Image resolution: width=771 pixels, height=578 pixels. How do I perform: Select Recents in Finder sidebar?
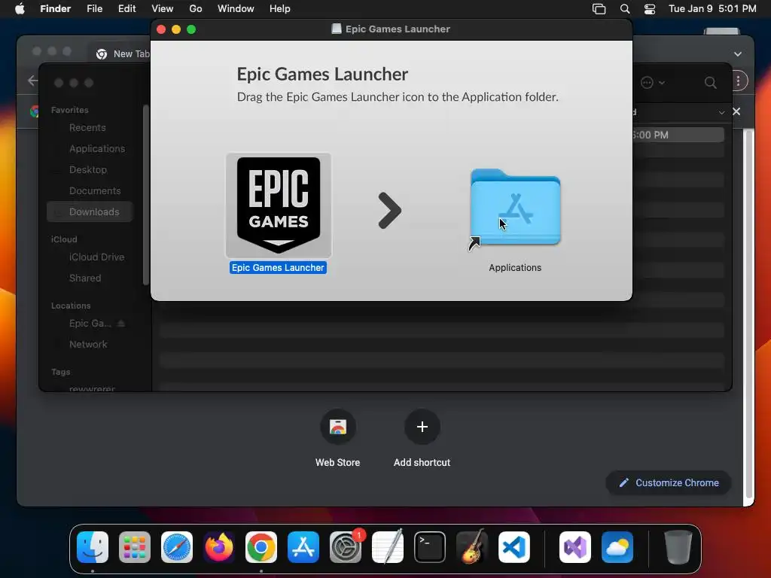click(87, 128)
